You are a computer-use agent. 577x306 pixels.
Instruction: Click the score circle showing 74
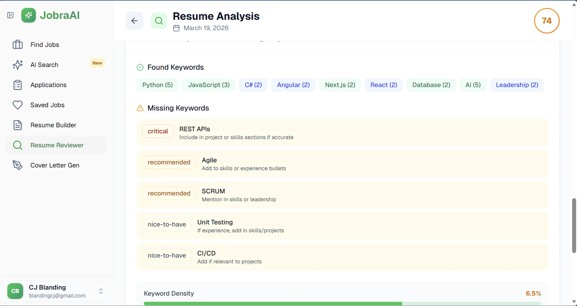[x=547, y=21]
